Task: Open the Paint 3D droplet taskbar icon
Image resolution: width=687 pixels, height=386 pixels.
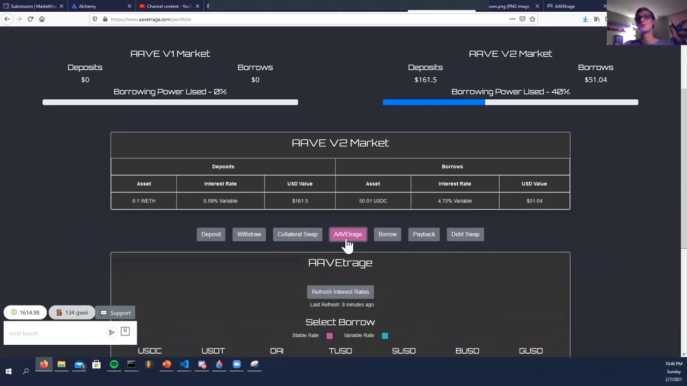Action: click(219, 365)
